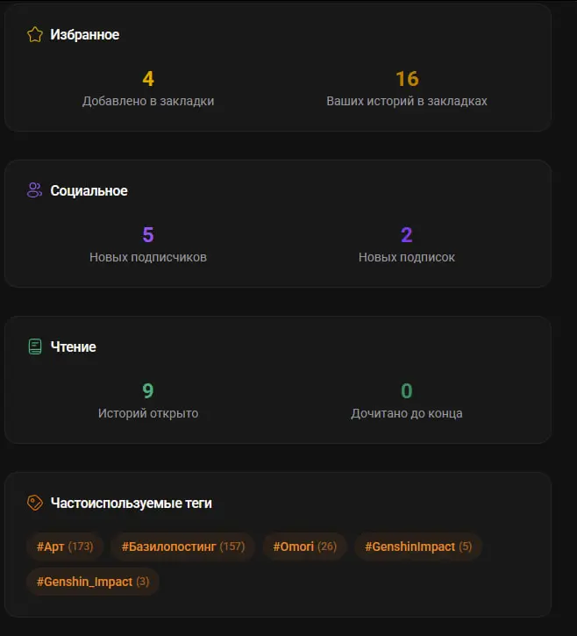Image resolution: width=577 pixels, height=636 pixels.
Task: Click the number 4 bookmarks count
Action: 148,79
